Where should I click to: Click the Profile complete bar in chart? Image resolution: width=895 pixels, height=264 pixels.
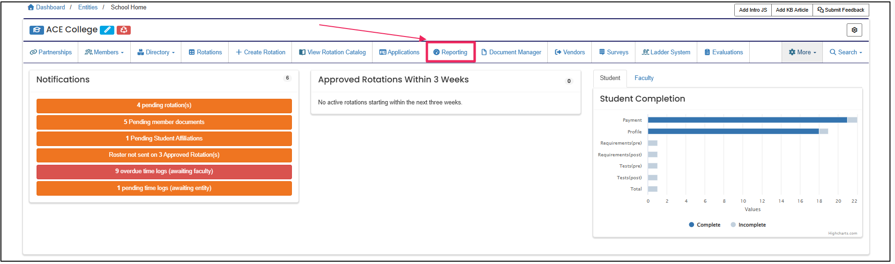tap(733, 132)
